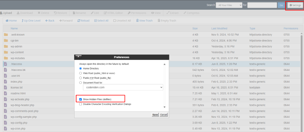The image size is (304, 132).
Task: Click the View toolbar item
Action: (156, 13)
